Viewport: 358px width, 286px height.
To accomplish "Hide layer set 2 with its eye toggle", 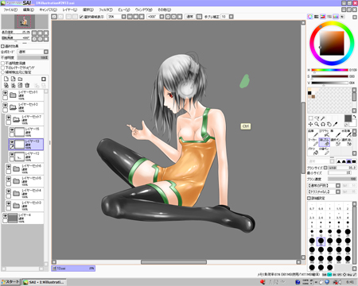I will point(5,105).
